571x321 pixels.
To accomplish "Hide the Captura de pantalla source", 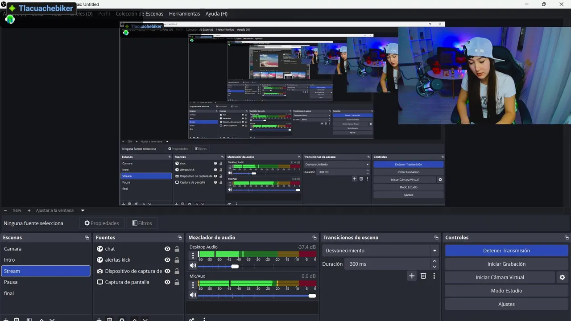I will (x=167, y=282).
